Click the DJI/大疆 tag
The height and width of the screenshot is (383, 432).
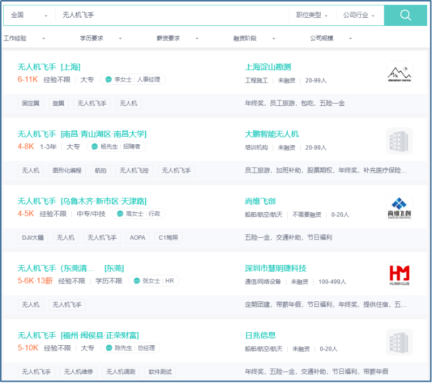[33, 238]
